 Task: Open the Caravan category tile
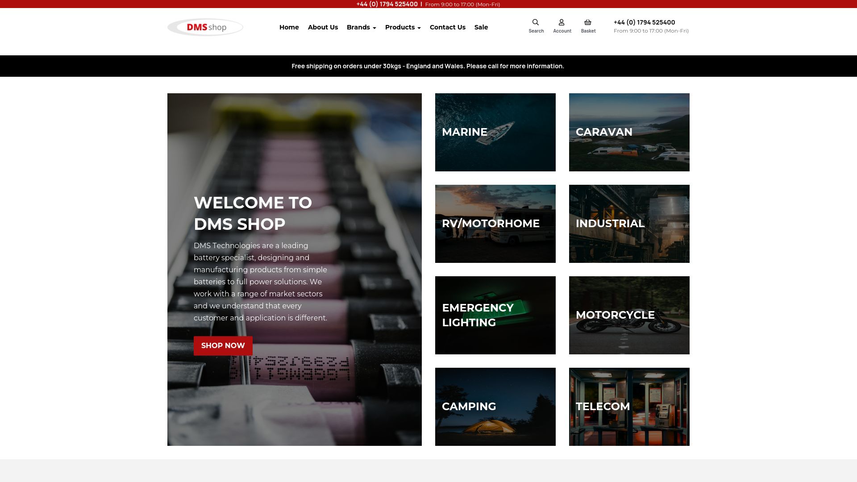click(x=629, y=132)
